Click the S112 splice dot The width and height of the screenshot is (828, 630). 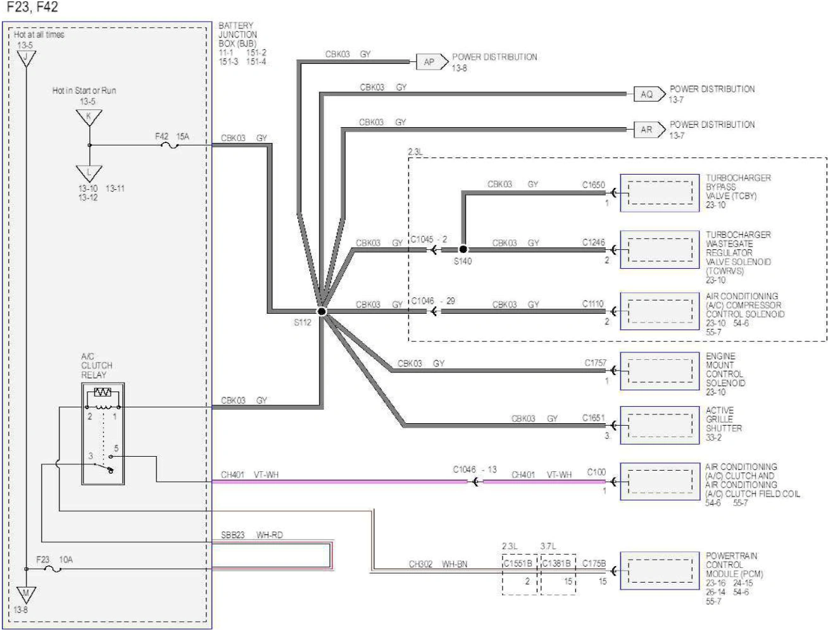click(x=322, y=312)
